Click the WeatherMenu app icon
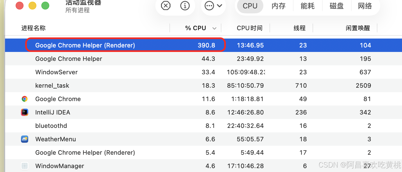 [x=25, y=139]
